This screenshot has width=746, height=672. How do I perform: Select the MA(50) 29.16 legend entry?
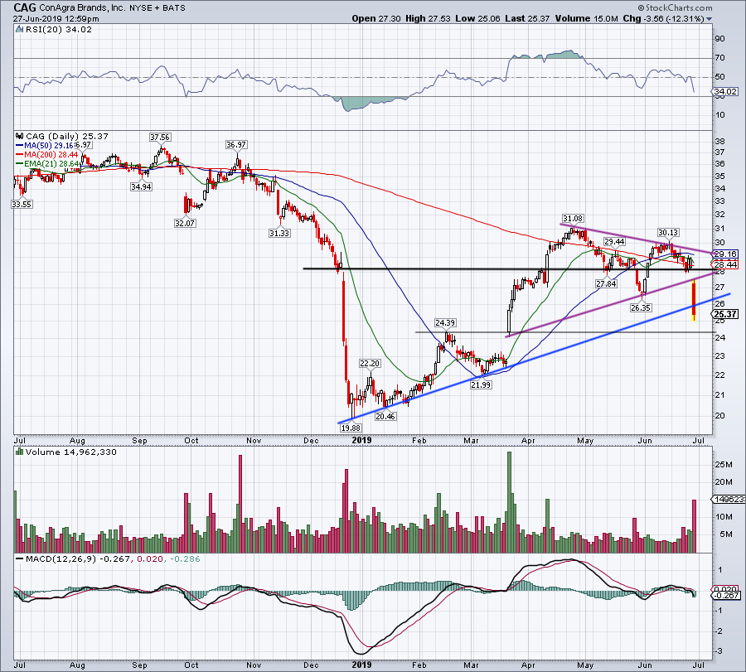44,146
